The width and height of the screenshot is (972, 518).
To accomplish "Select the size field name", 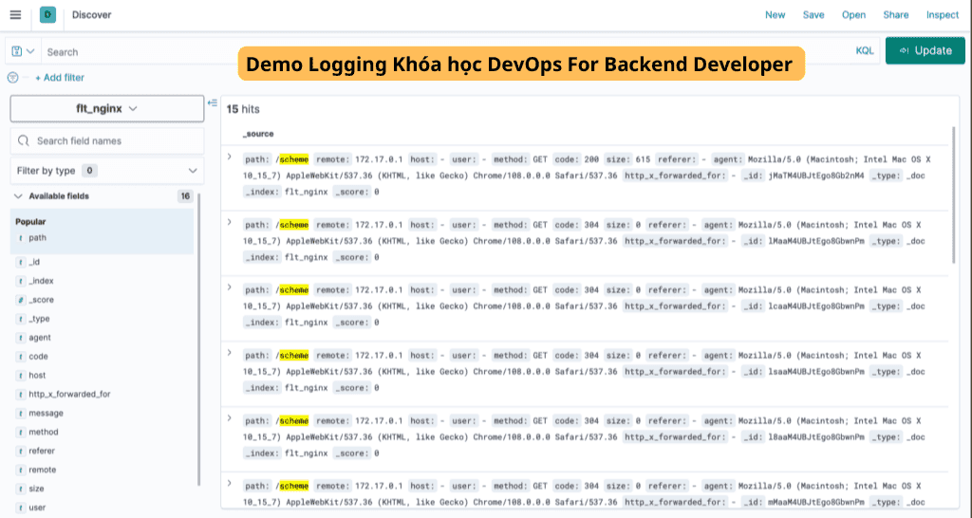I will click(x=37, y=489).
